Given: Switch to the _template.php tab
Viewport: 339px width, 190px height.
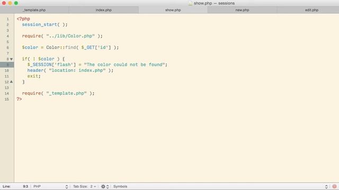Looking at the screenshot, I should click(34, 10).
